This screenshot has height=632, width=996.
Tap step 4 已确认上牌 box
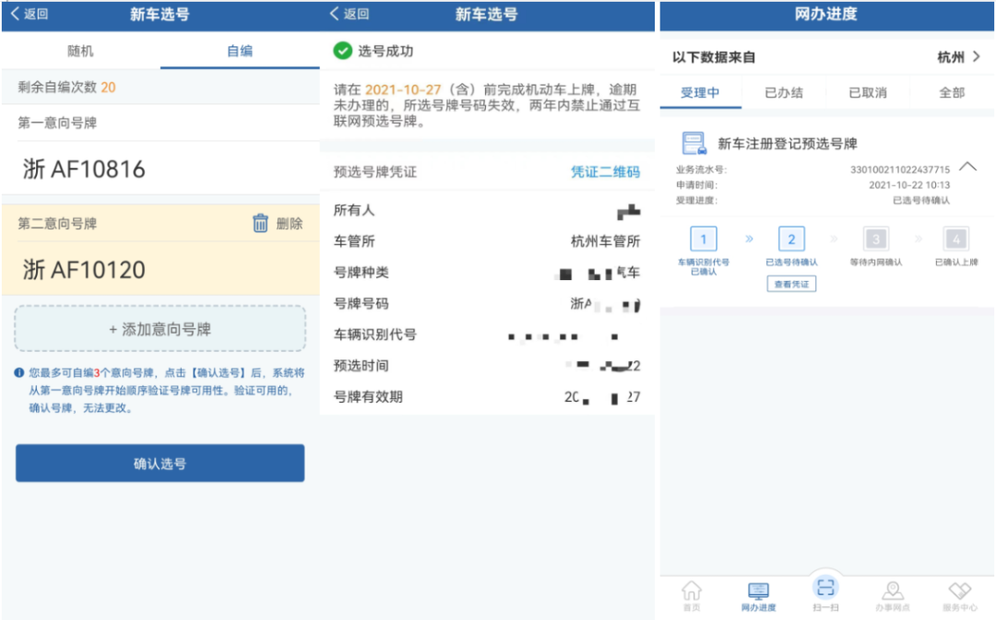tap(956, 240)
